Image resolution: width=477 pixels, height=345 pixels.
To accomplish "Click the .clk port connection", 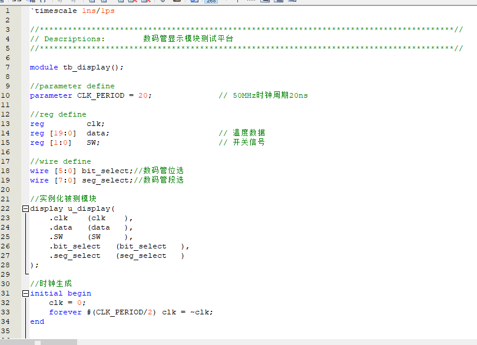I will (x=91, y=218).
